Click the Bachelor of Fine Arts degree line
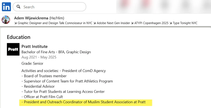 click(x=56, y=52)
